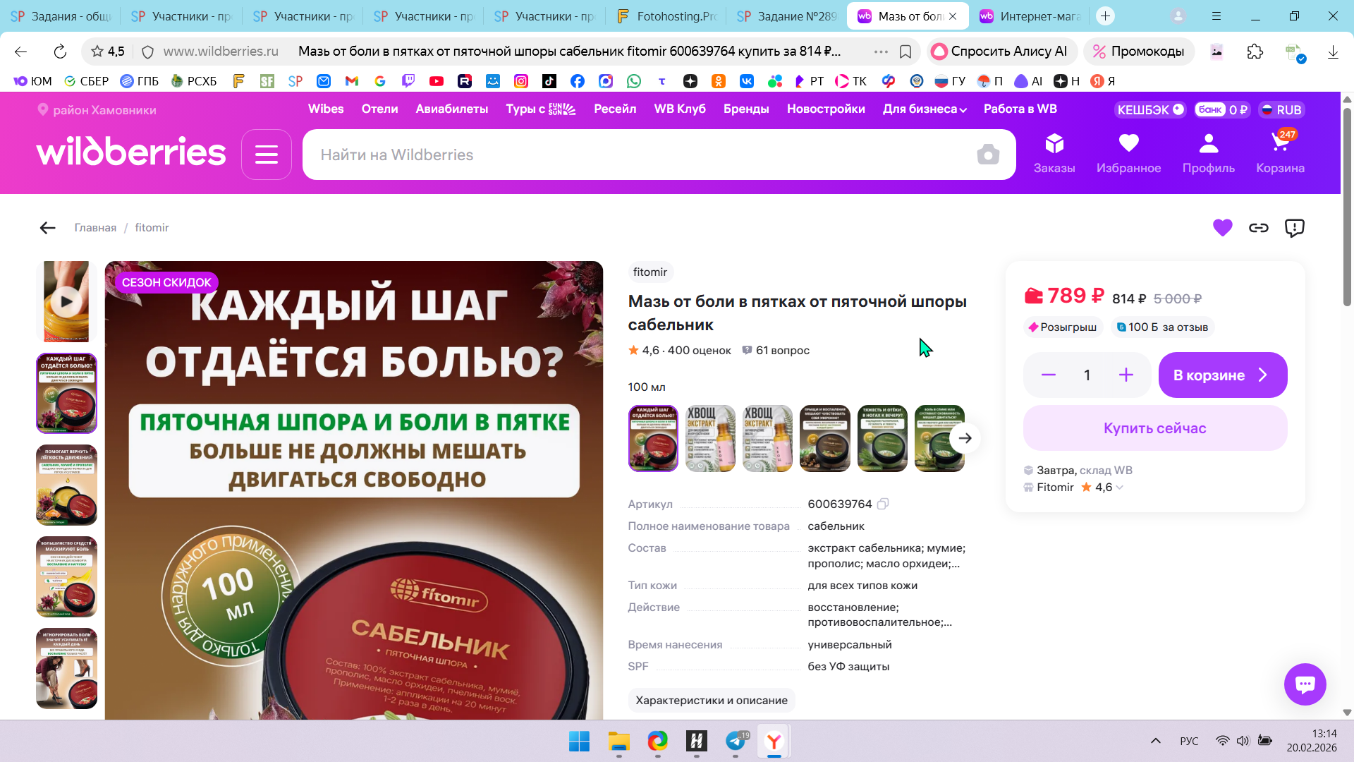Screen dimensions: 1354x762
Task: Remove product from favorites heart
Action: (1222, 228)
